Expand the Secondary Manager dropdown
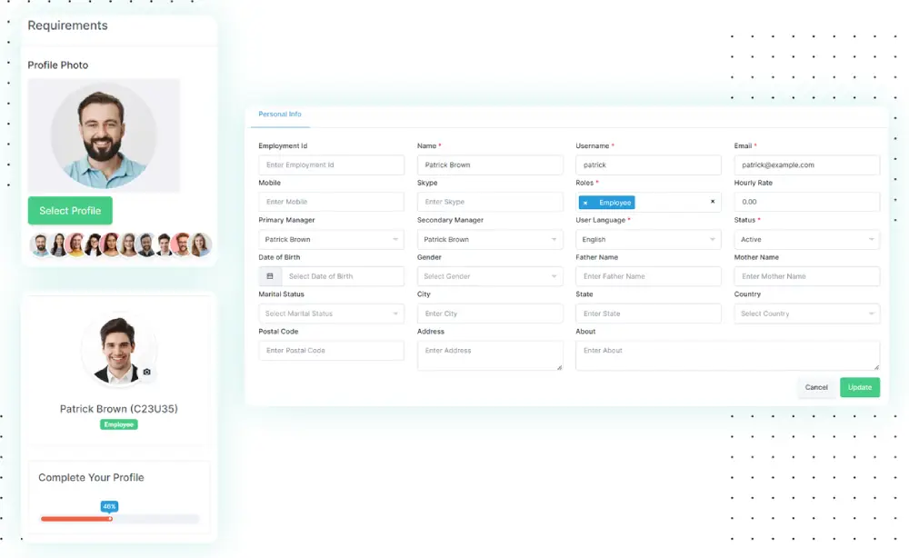Viewport: 909px width, 558px height. (490, 240)
